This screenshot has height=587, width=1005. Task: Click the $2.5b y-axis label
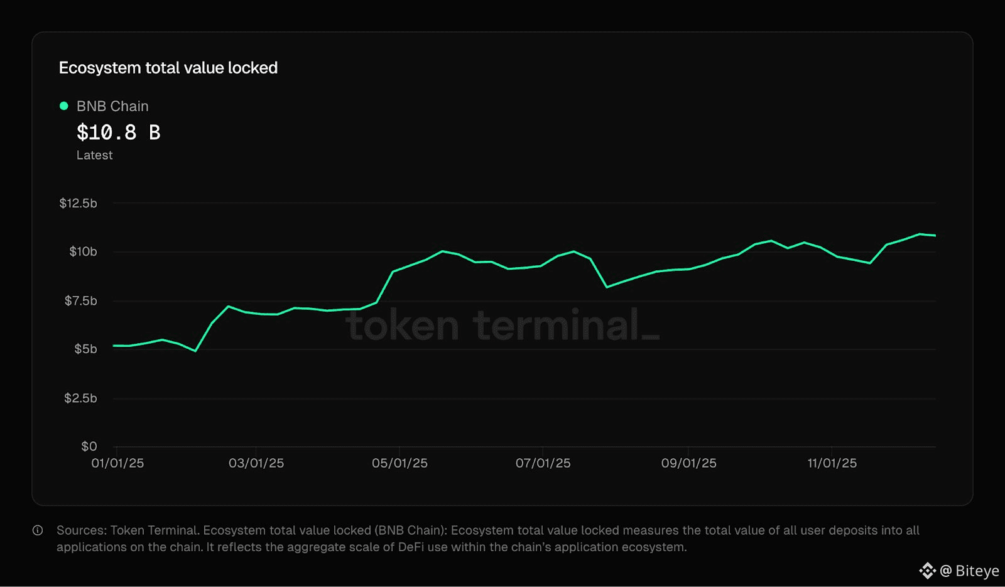click(80, 398)
